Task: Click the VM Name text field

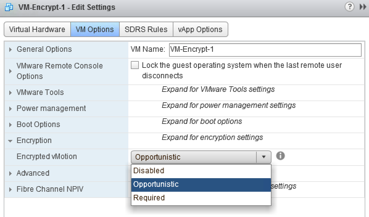Action: tap(265, 50)
